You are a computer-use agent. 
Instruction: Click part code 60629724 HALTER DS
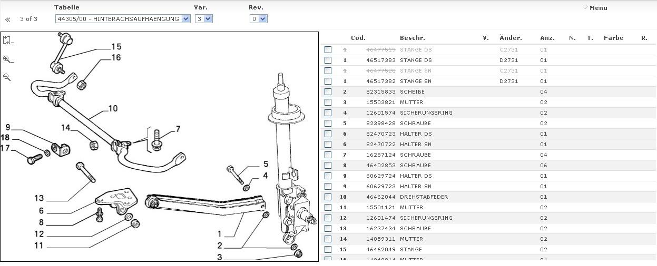[x=380, y=176]
